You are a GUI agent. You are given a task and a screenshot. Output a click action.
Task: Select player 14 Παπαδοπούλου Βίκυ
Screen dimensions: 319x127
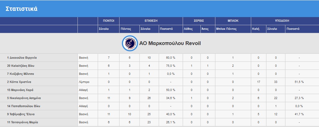tap(23, 106)
